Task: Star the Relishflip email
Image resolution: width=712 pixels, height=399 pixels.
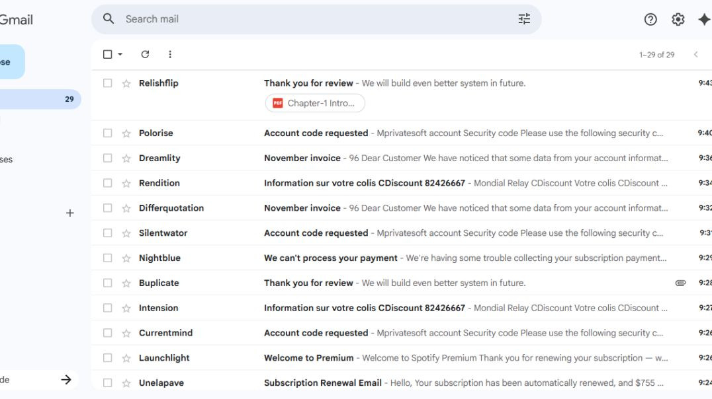Action: pyautogui.click(x=125, y=83)
